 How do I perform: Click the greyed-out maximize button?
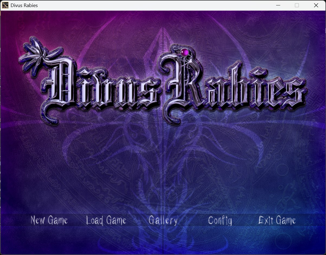click(x=297, y=5)
